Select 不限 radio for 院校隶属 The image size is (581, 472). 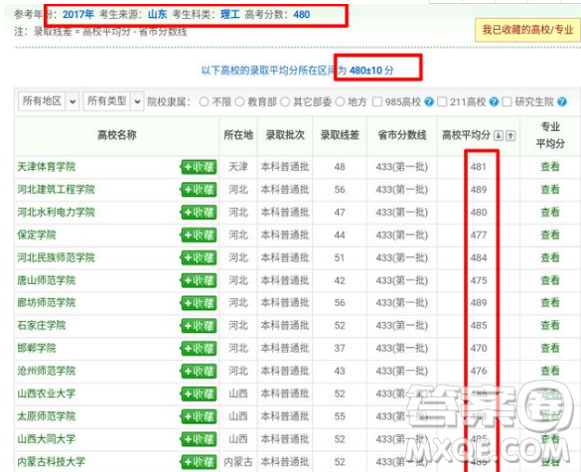[204, 101]
